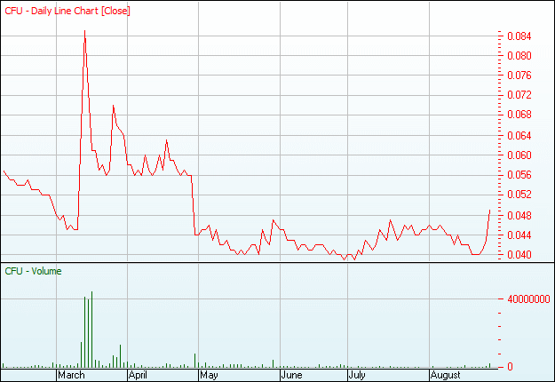Click the late-August price upturn endpoint
This screenshot has width=555, height=382.
pos(489,211)
